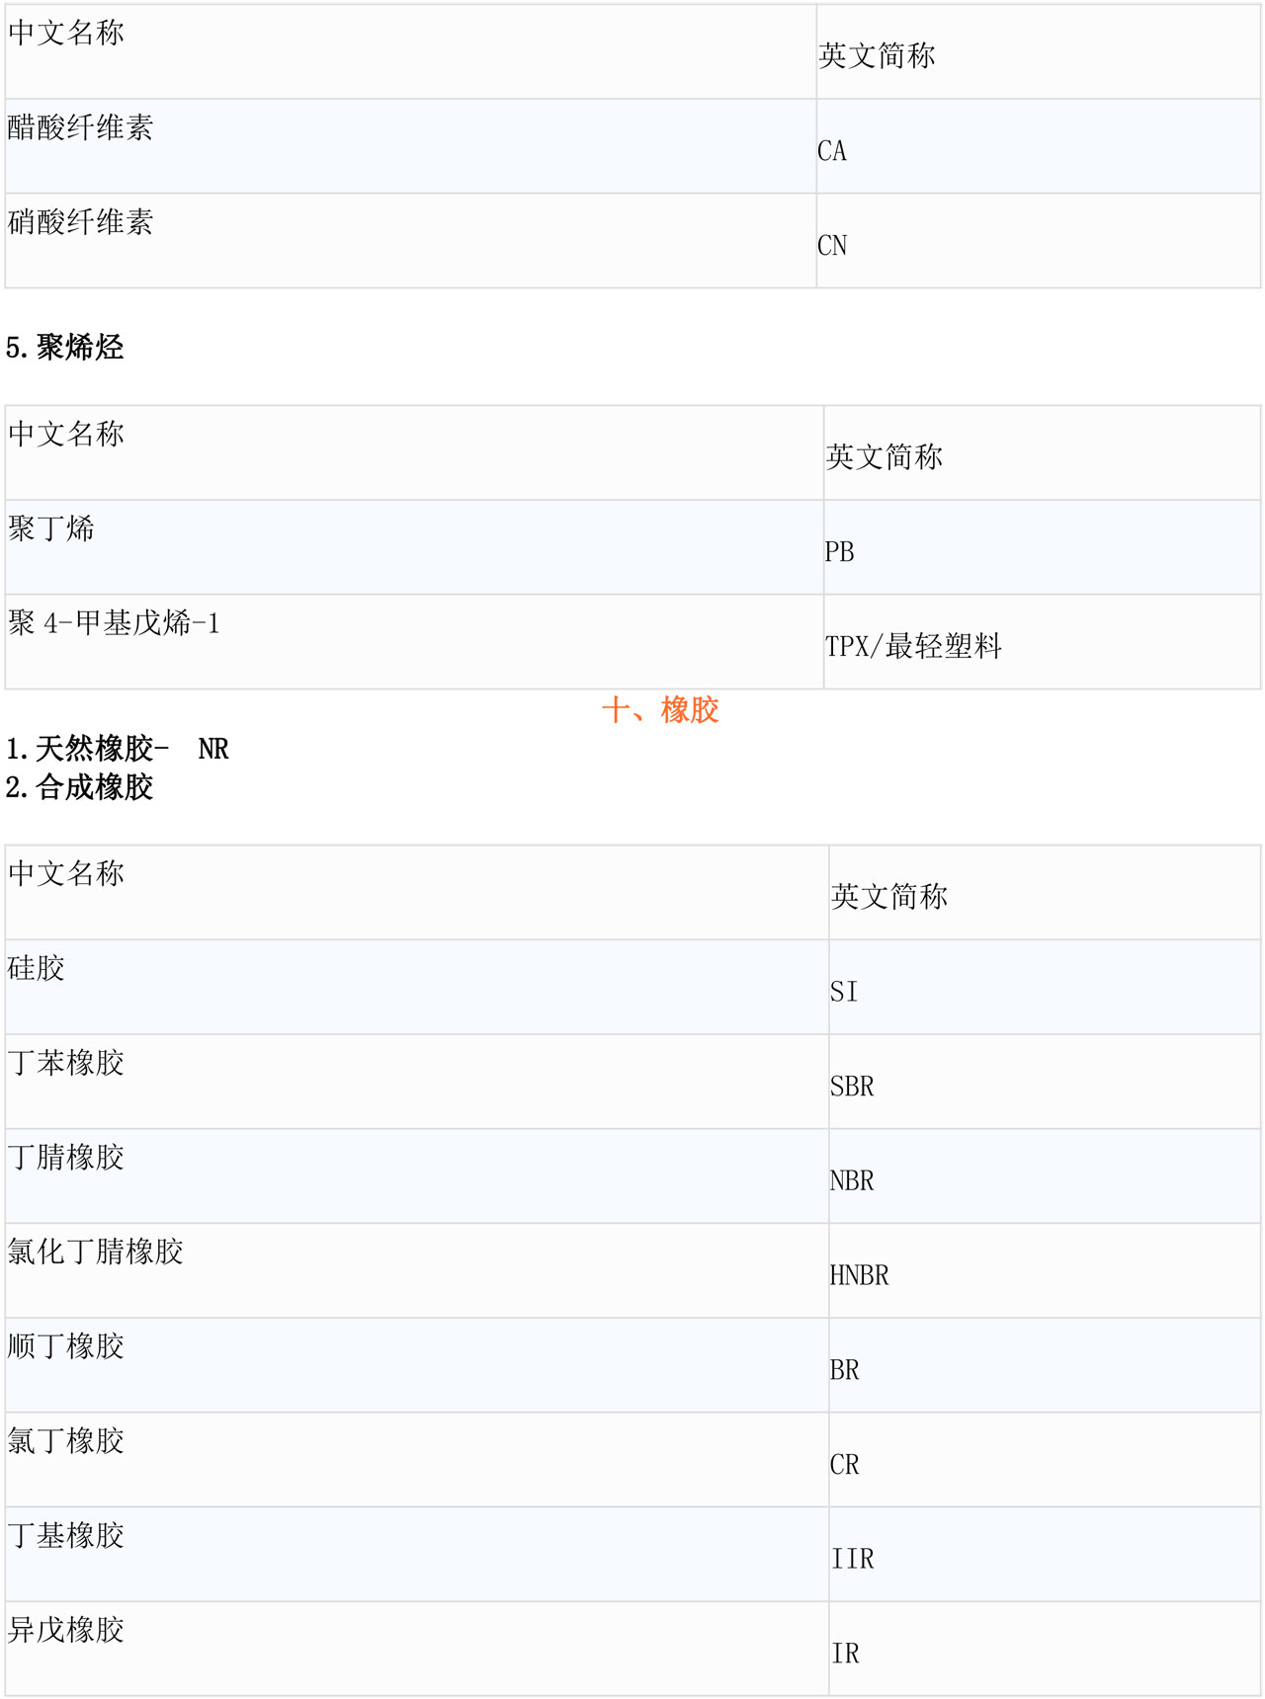Screen dimensions: 1265x1699
Task: Select the HNBR abbreviation cell
Action: click(859, 1276)
